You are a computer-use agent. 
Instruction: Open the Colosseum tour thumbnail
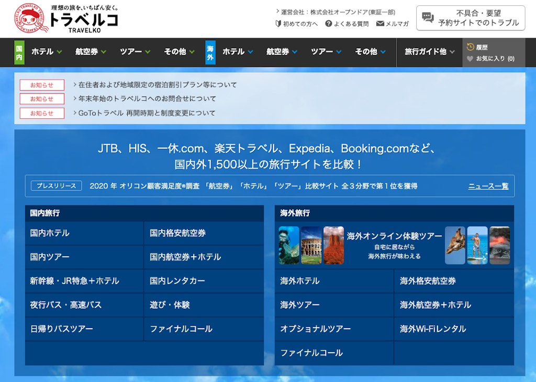click(x=311, y=245)
